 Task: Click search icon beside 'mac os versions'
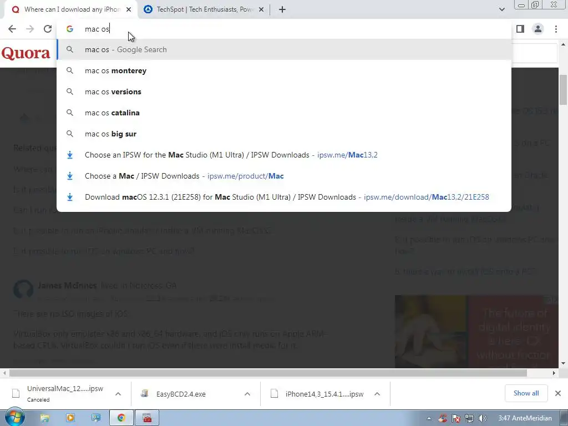point(70,92)
